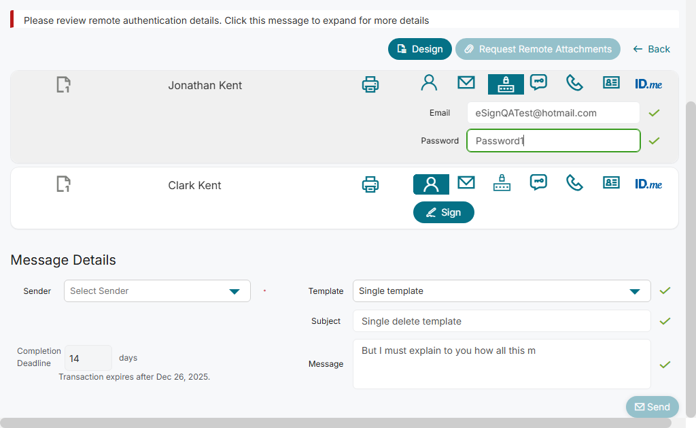The height and width of the screenshot is (428, 696).
Task: Select ID.me verification for Clark Kent
Action: point(648,184)
